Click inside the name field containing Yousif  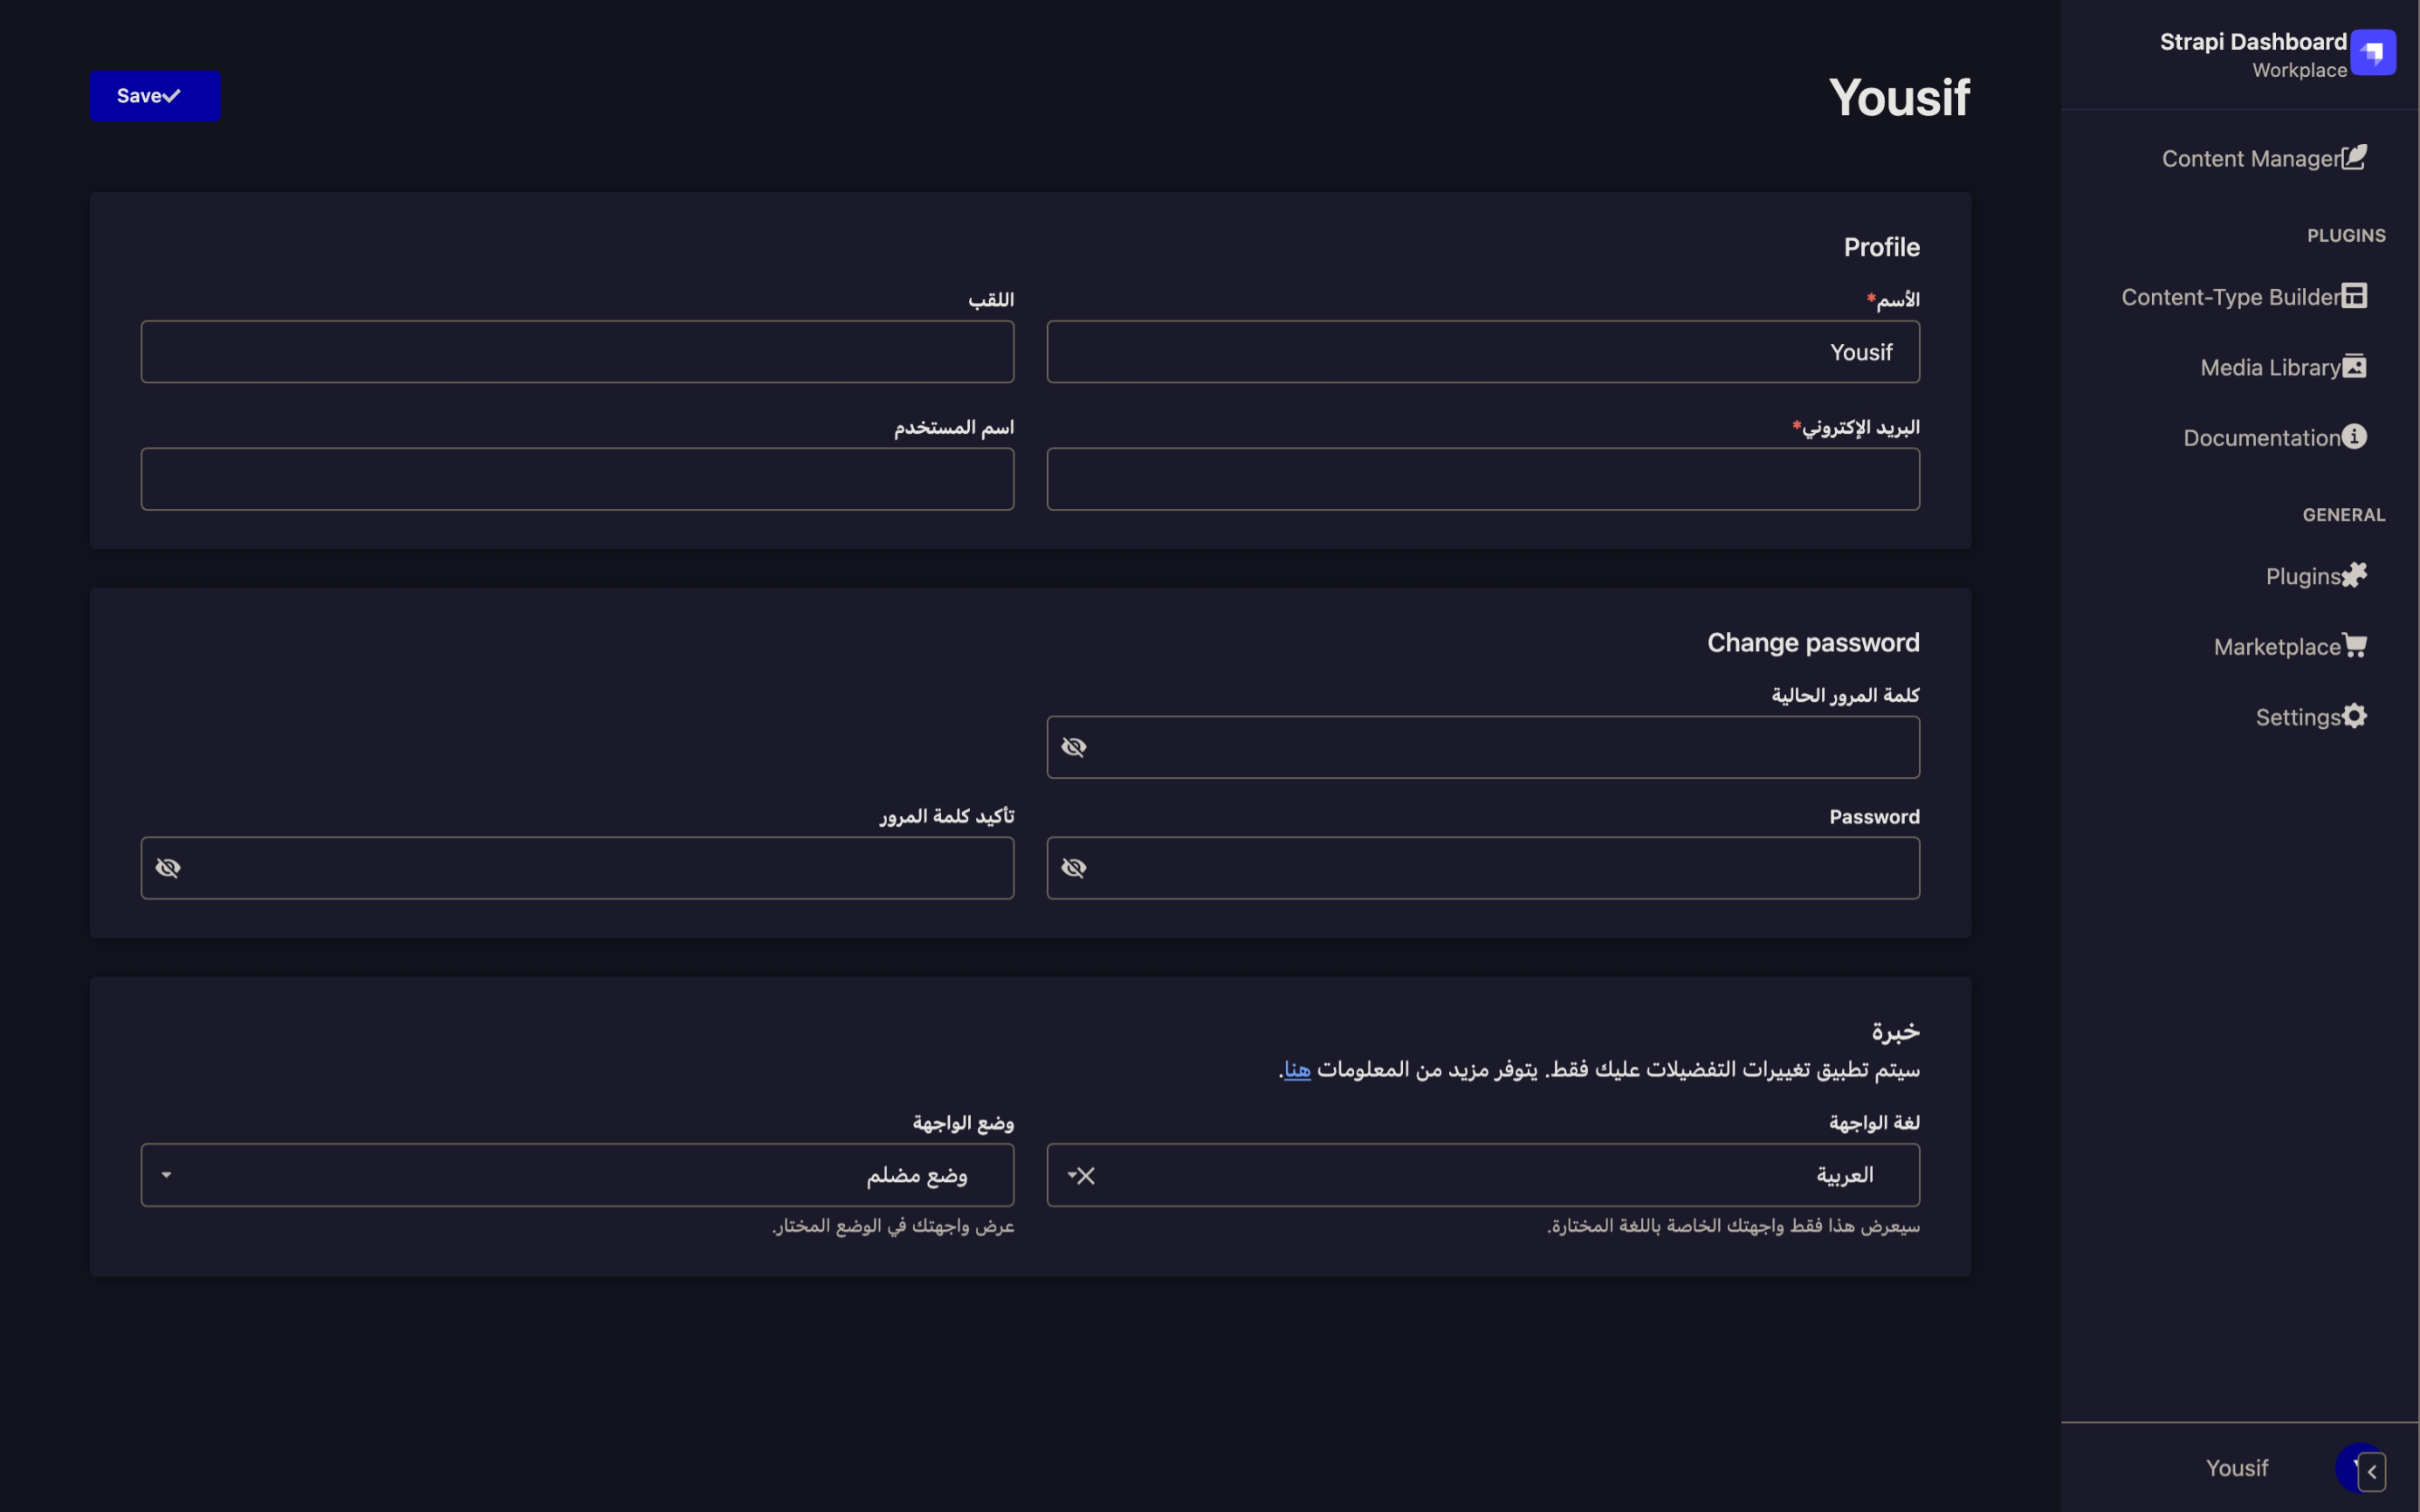pyautogui.click(x=1481, y=351)
